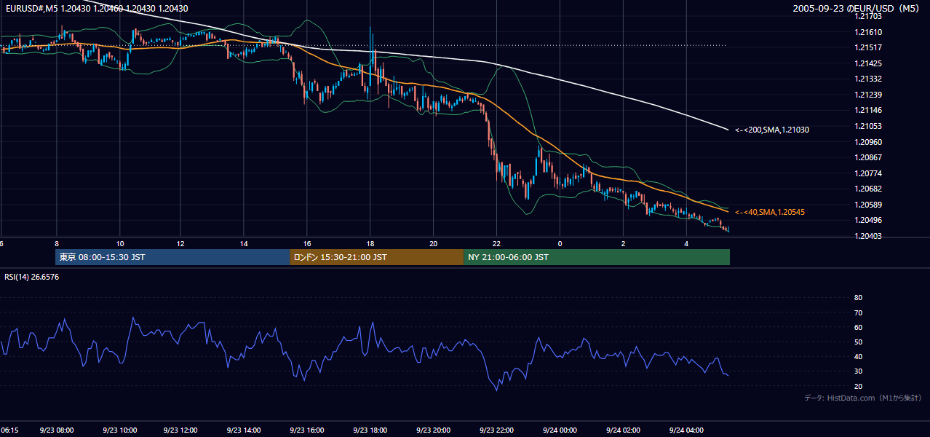Click hour label 18 under the price chart
The width and height of the screenshot is (930, 437).
(x=370, y=243)
